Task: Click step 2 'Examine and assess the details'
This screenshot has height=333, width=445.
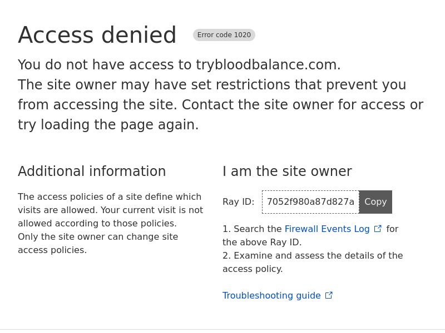Action: click(x=313, y=262)
